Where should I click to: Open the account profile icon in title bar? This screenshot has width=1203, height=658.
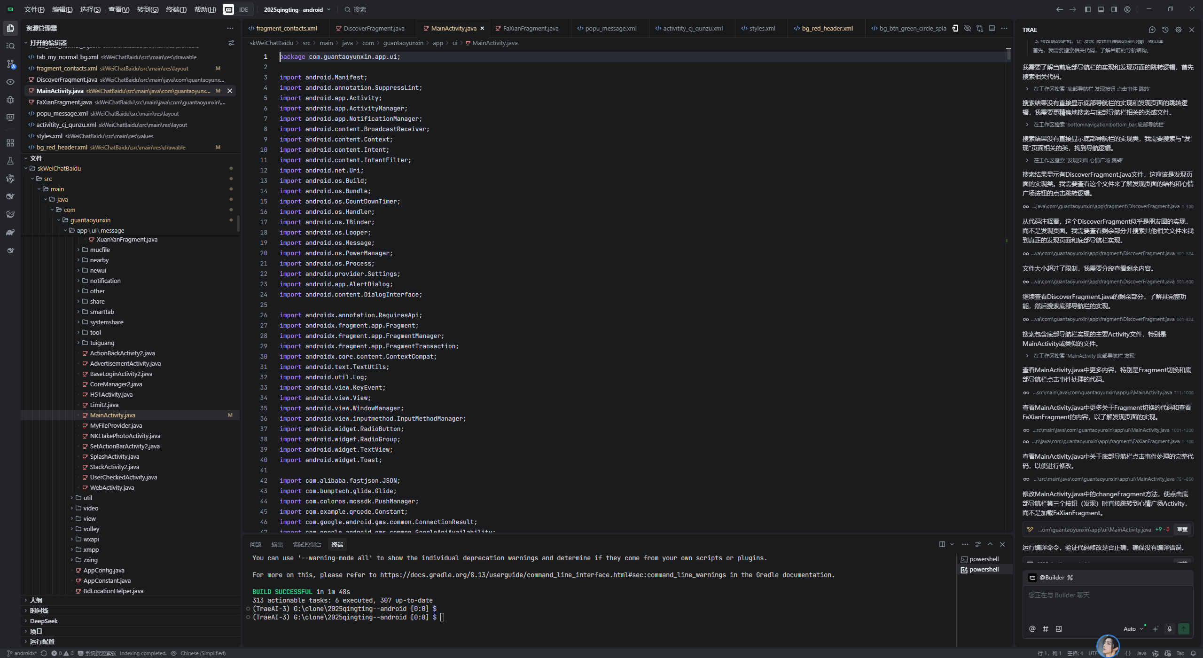coord(1127,9)
